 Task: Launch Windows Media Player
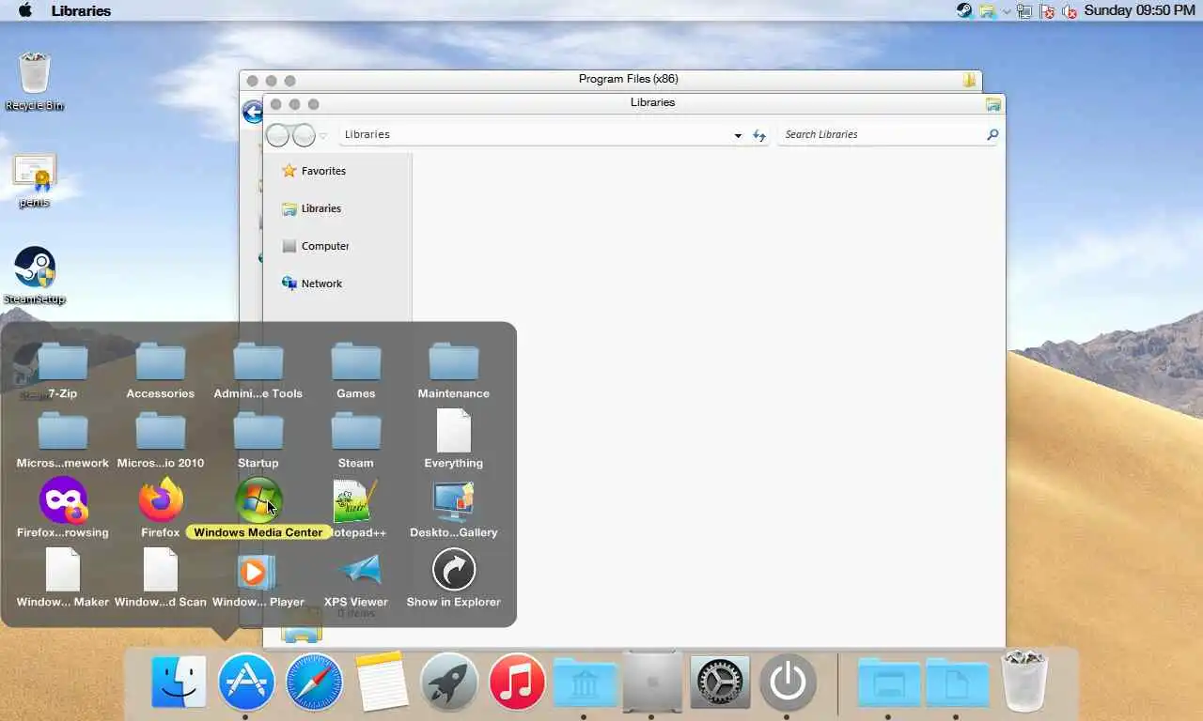click(258, 580)
